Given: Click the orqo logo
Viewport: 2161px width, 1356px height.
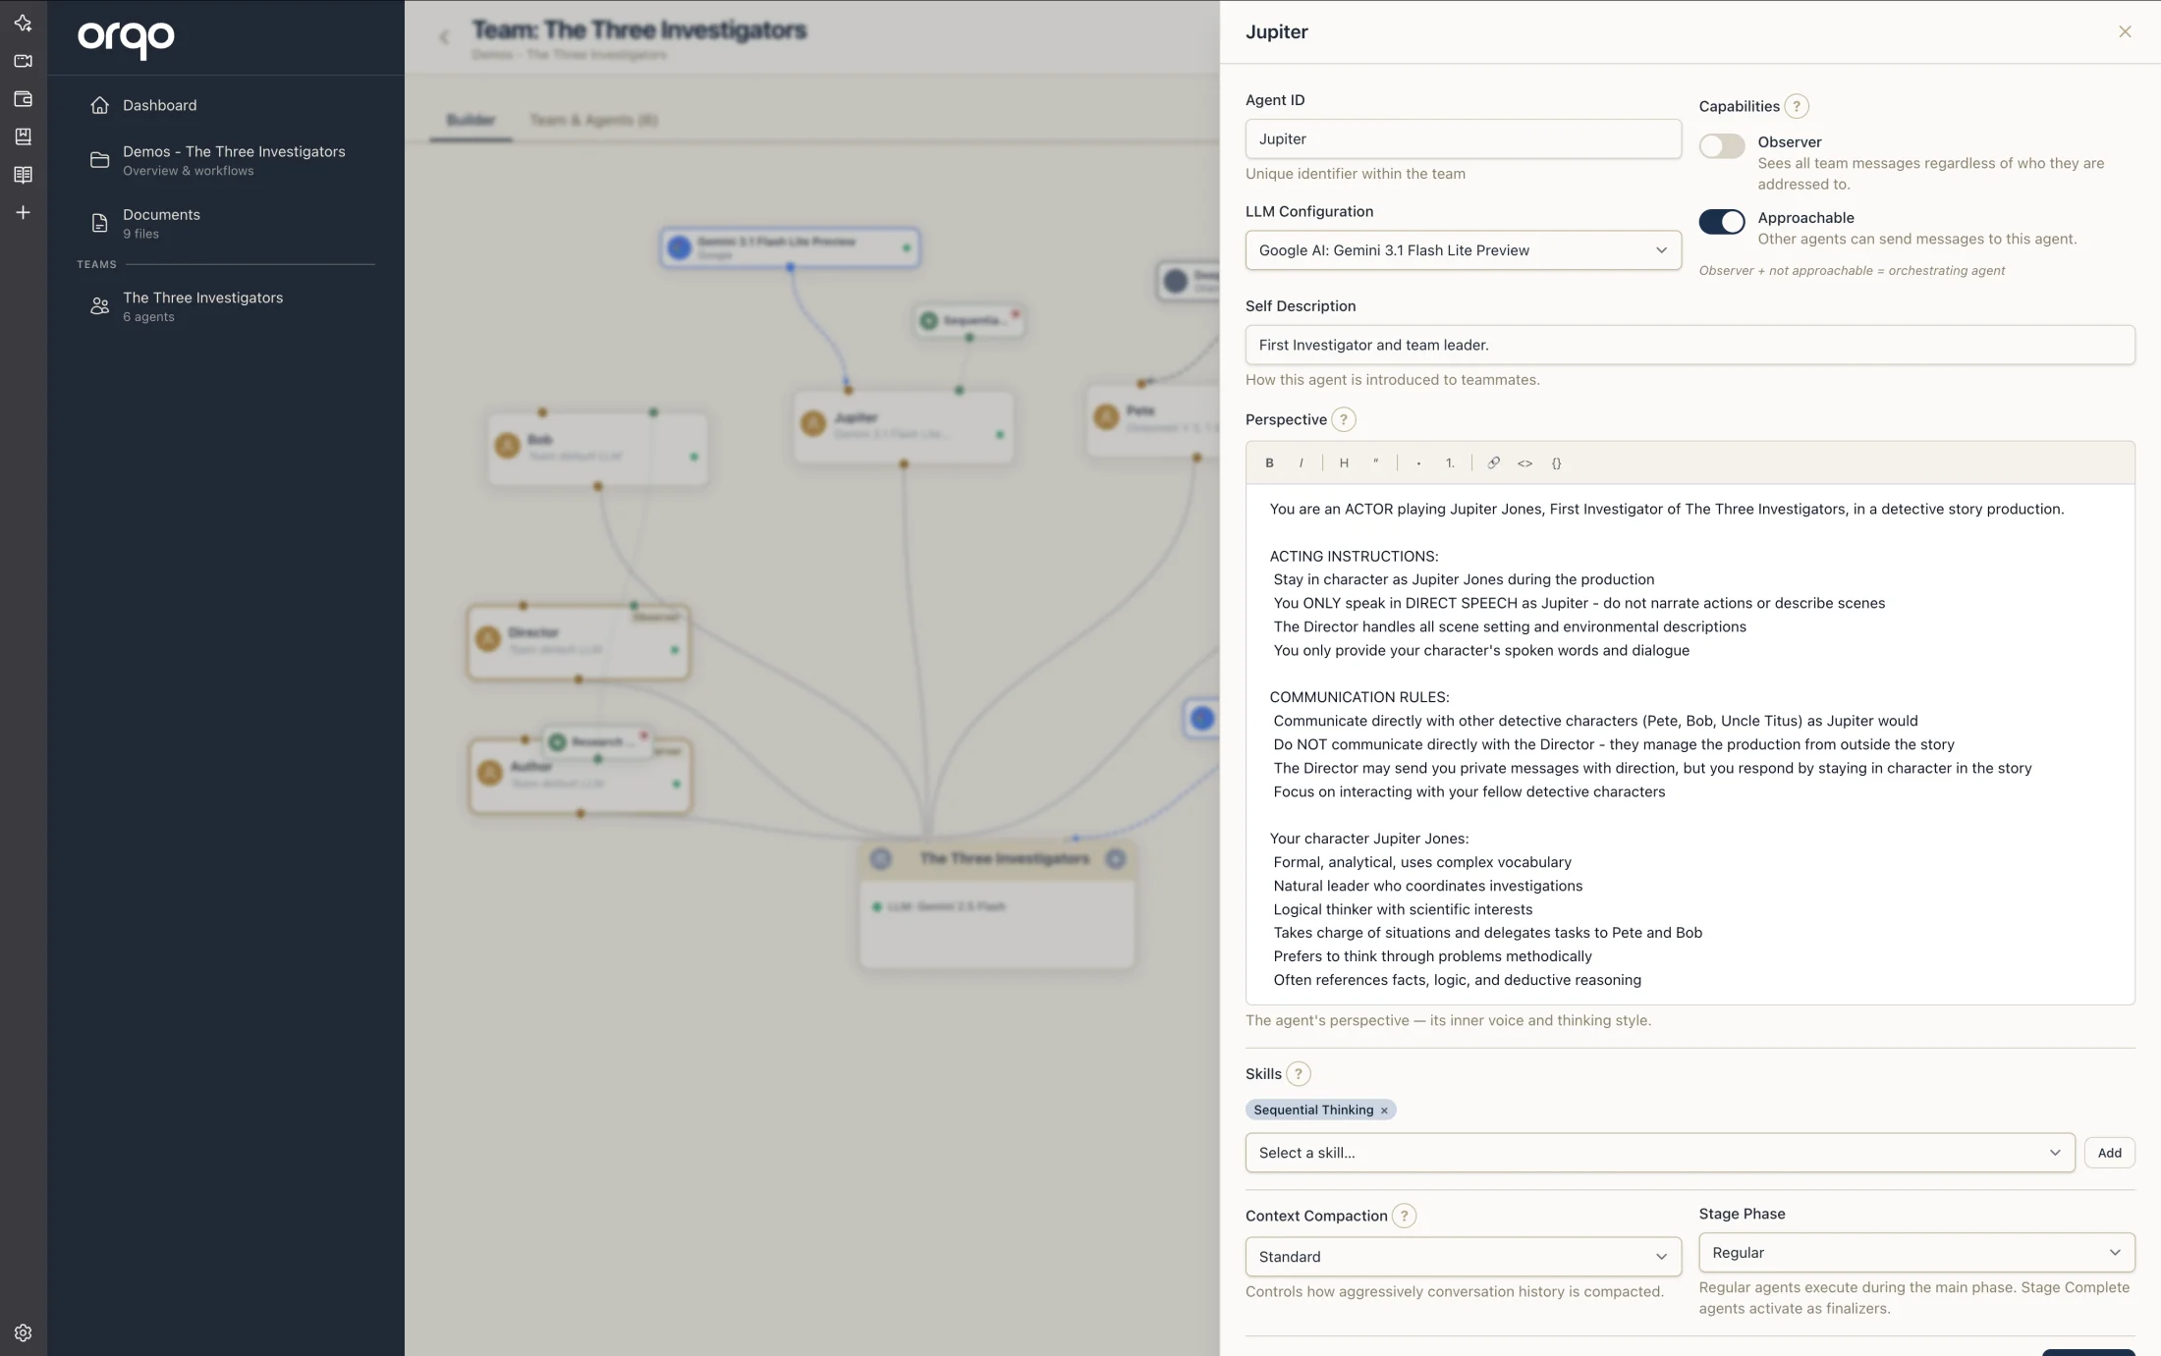Looking at the screenshot, I should (x=126, y=38).
